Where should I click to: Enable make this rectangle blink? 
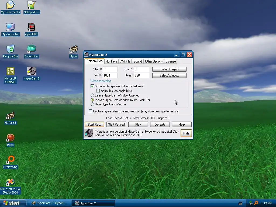[x=98, y=91]
